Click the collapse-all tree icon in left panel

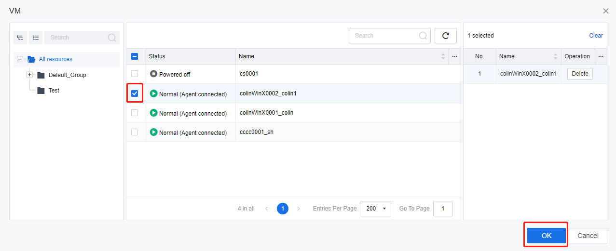pos(36,38)
